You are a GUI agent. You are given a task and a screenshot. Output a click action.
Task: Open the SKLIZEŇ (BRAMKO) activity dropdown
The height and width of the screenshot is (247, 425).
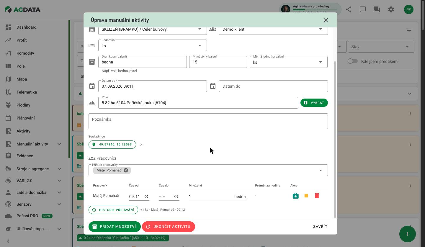pyautogui.click(x=153, y=30)
